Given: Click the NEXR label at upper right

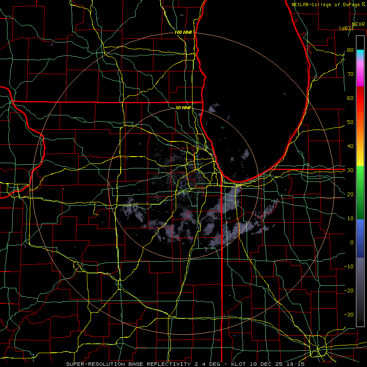Looking at the screenshot, I should 358,24.
